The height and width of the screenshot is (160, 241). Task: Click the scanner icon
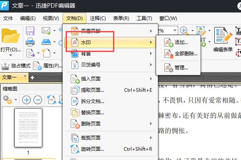pos(46,42)
